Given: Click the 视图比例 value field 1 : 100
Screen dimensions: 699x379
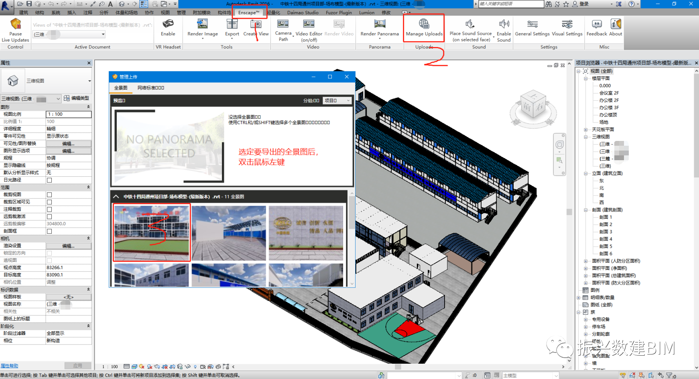Looking at the screenshot, I should click(x=69, y=114).
